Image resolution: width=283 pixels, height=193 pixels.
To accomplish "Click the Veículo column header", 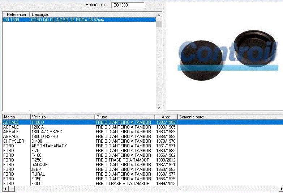I will [62, 117].
